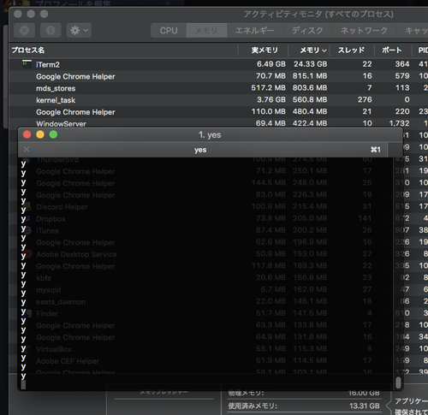Screen dimensions: 428x415
Task: Switch to the ディスク tab
Action: pyautogui.click(x=307, y=30)
